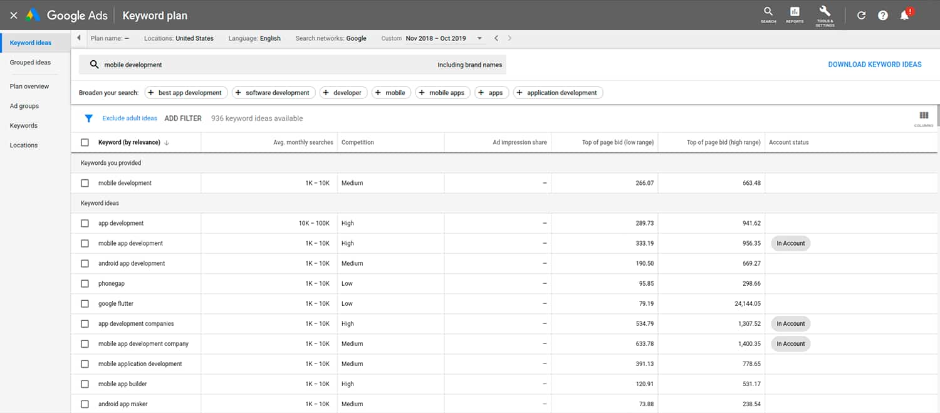This screenshot has height=413, width=940.
Task: Click 'In Account' badge for mobile app development company
Action: [x=791, y=343]
